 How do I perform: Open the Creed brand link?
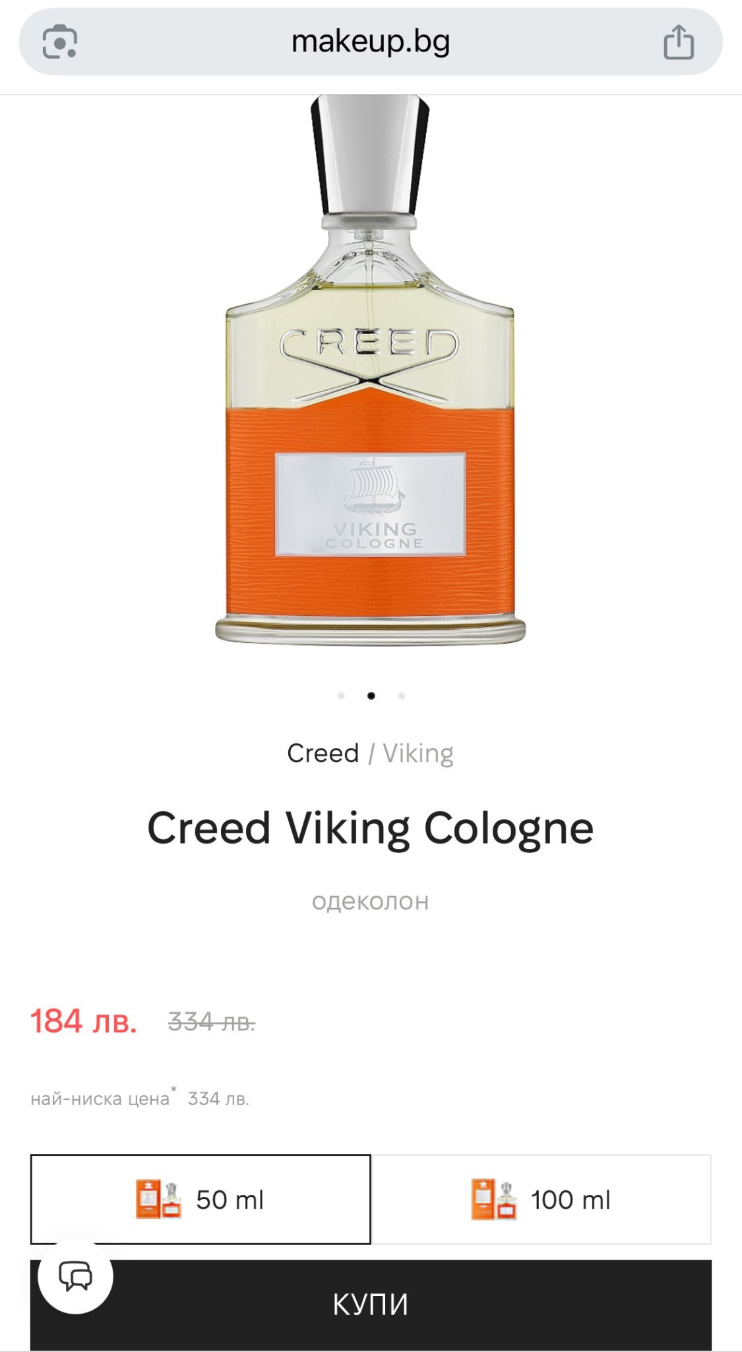pyautogui.click(x=323, y=753)
